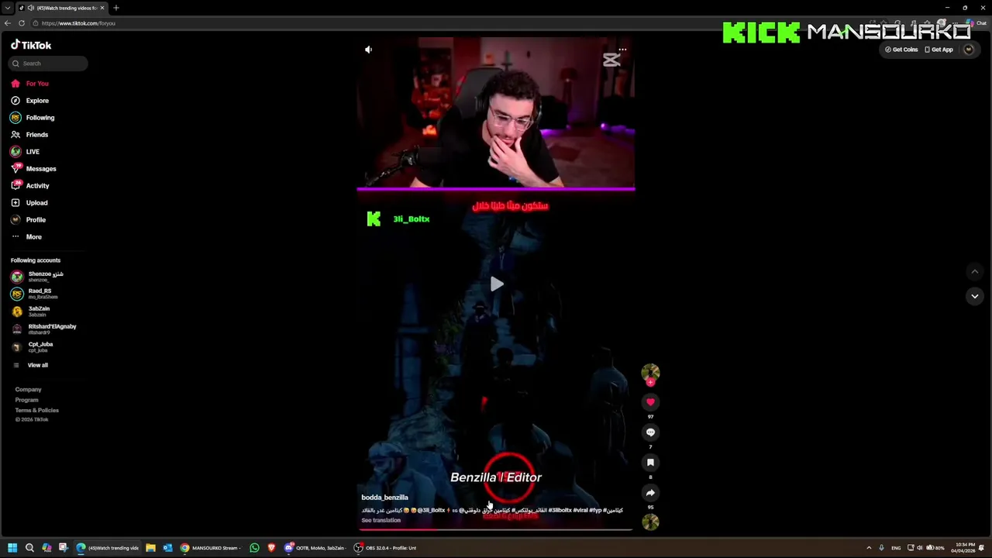
Task: Click See translation under caption
Action: click(381, 520)
